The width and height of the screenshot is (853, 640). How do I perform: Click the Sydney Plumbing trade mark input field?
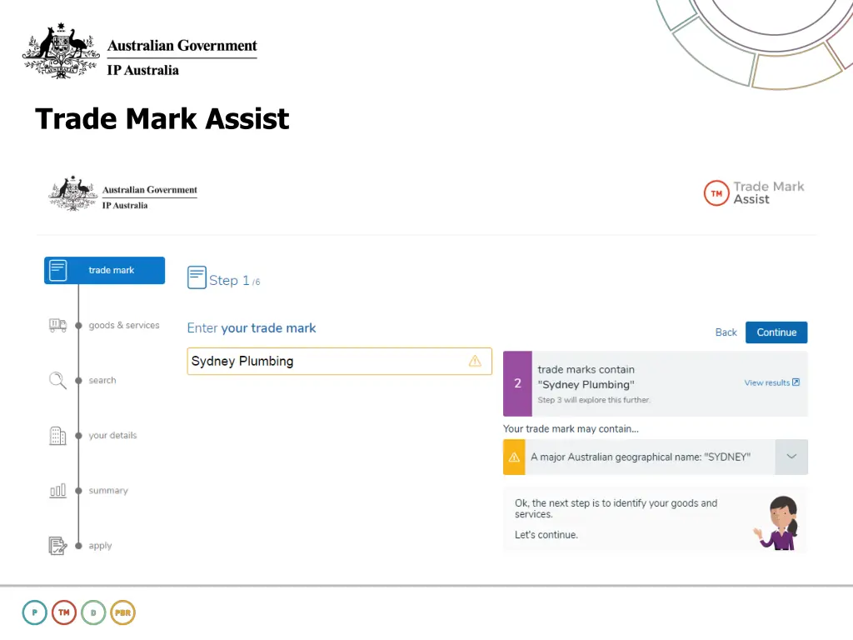340,362
